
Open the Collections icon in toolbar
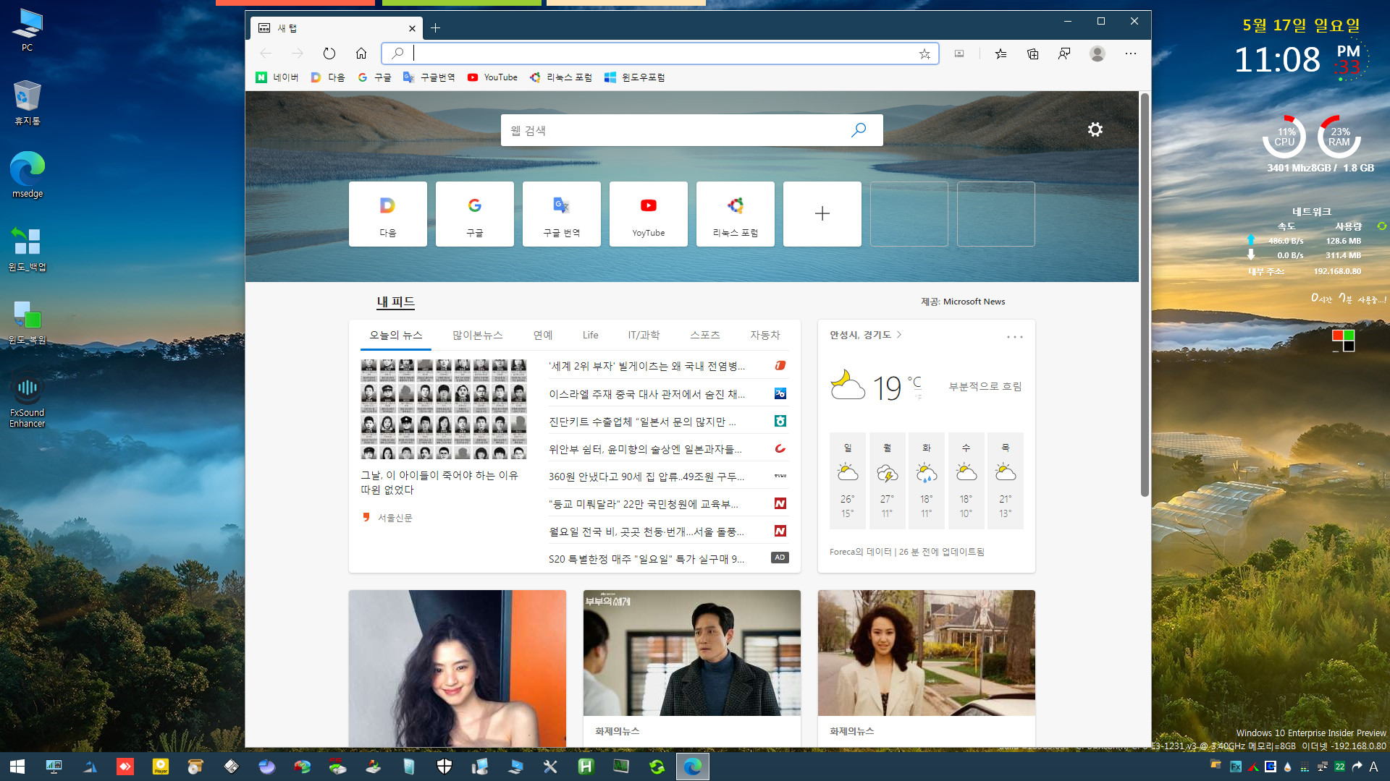tap(1033, 54)
